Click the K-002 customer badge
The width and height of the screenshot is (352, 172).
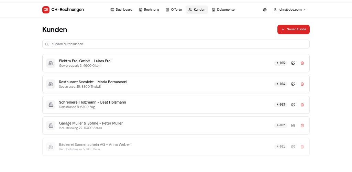pos(280,125)
